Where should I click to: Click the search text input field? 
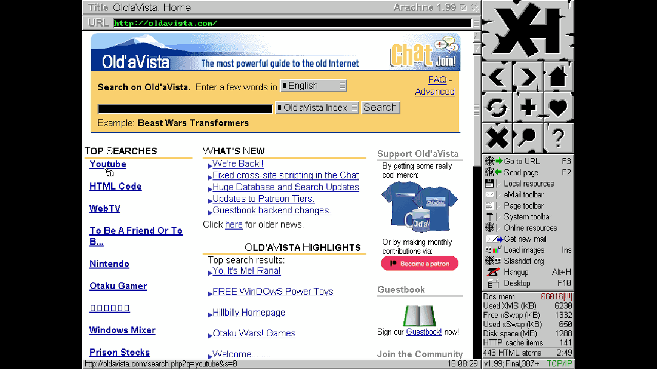coord(185,109)
